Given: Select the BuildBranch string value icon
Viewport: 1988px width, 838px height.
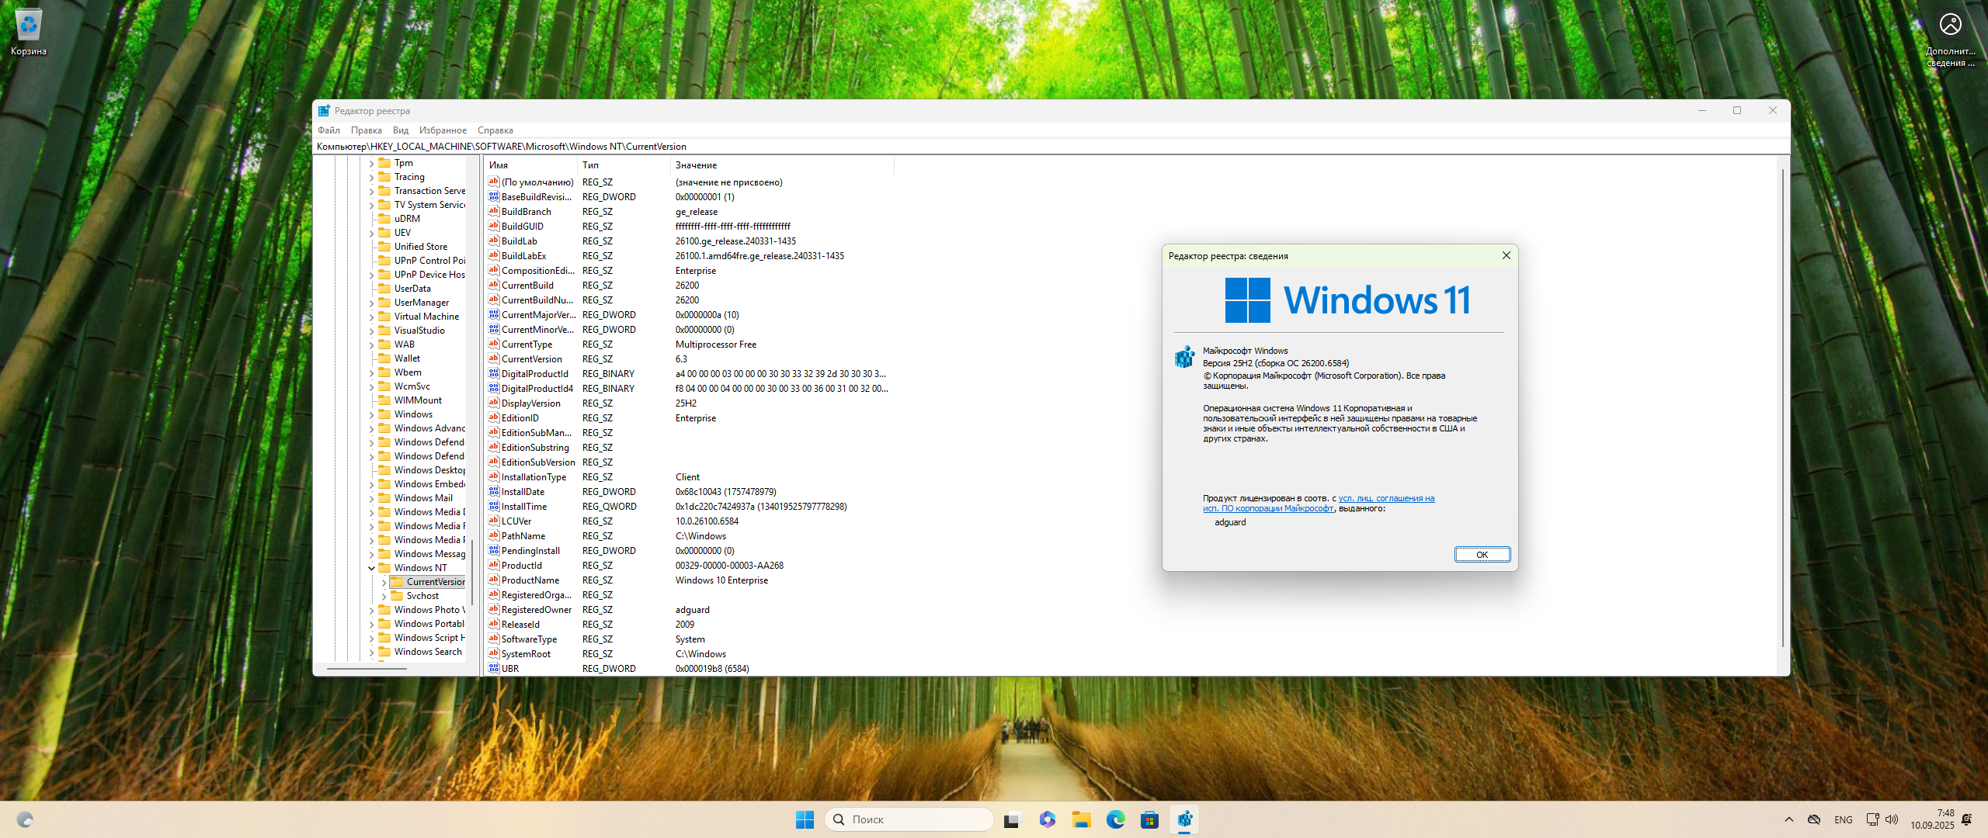Looking at the screenshot, I should (494, 212).
